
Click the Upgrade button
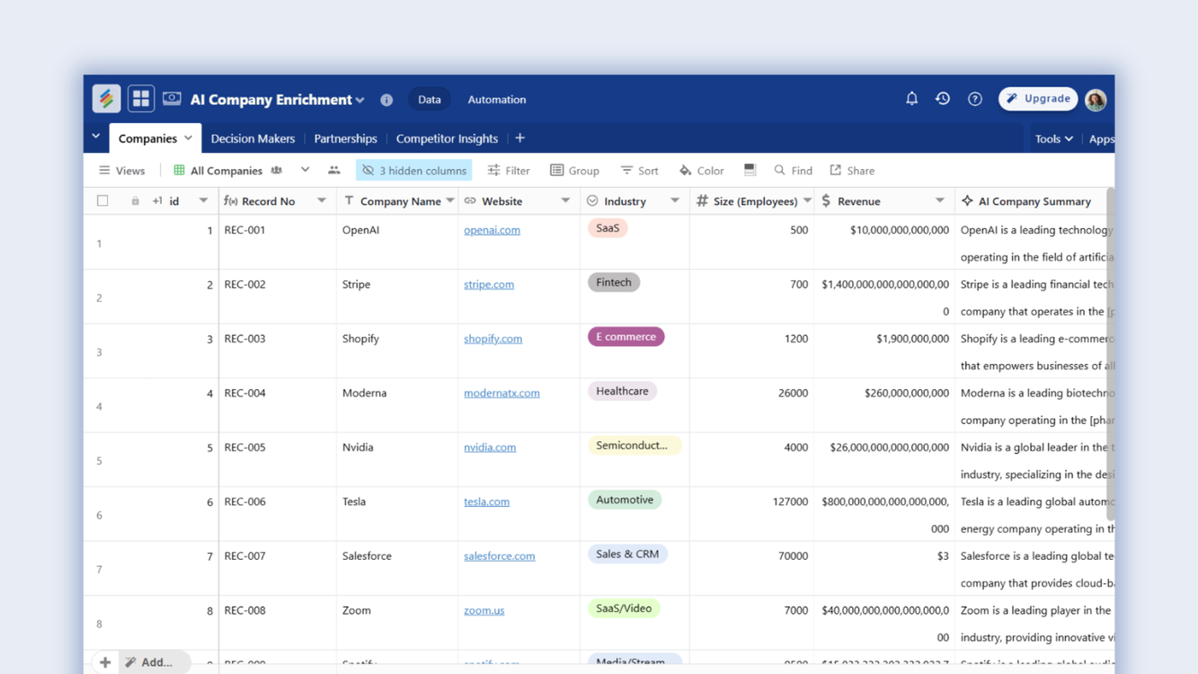pyautogui.click(x=1038, y=99)
